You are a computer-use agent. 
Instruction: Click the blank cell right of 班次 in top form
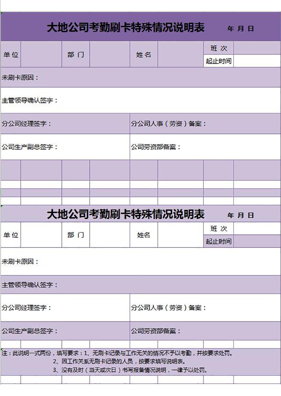(257, 48)
